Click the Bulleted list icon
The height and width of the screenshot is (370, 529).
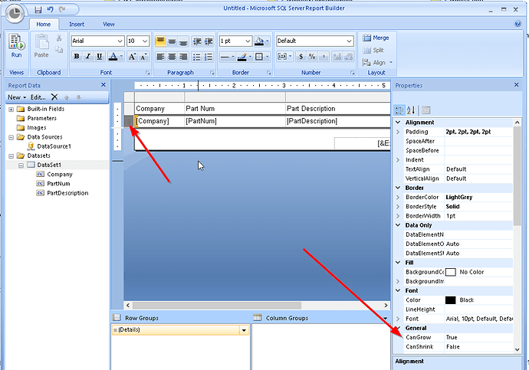coord(197,57)
